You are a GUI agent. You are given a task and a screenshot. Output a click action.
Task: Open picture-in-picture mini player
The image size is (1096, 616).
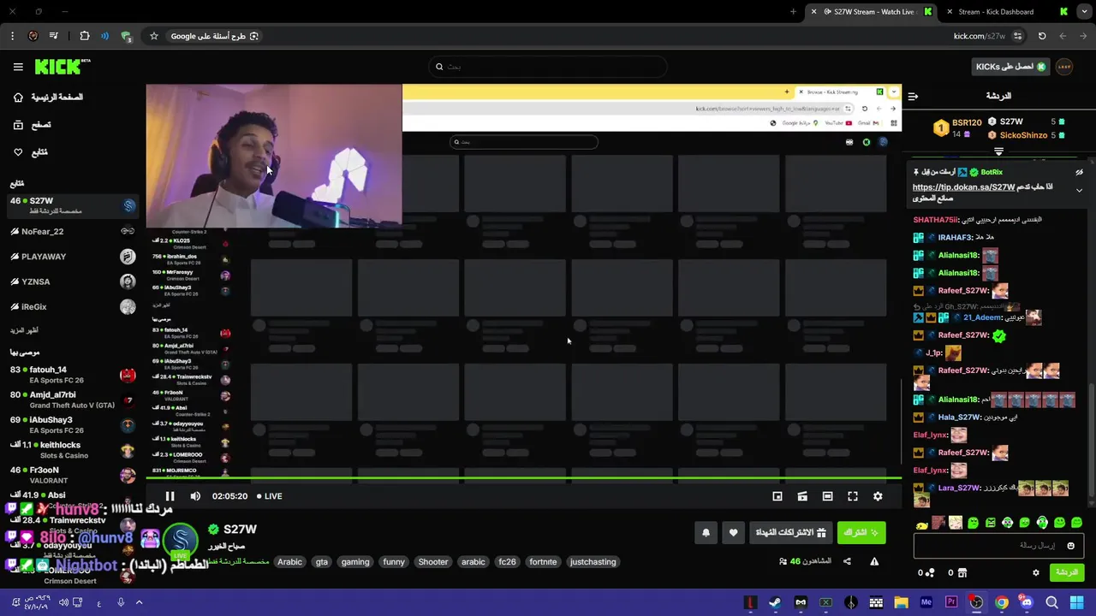777,496
